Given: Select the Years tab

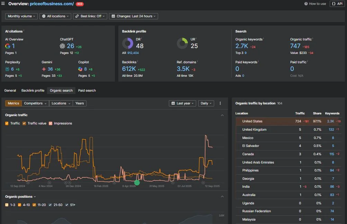Looking at the screenshot, I should 80,103.
